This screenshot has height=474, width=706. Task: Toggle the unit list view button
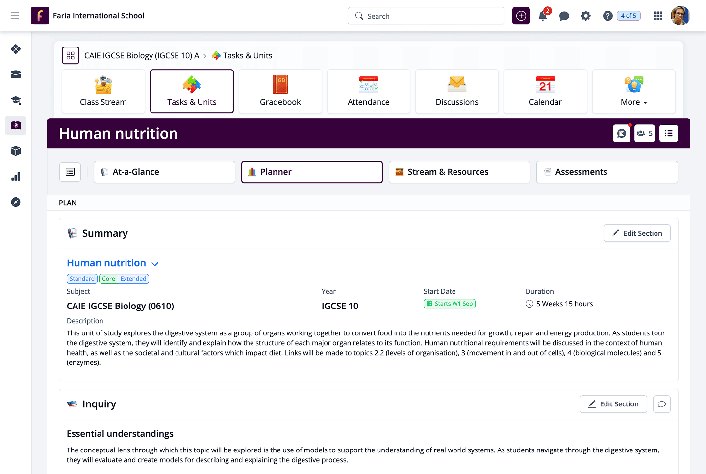point(669,133)
